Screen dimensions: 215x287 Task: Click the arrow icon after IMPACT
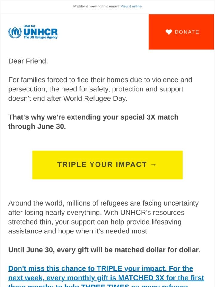(x=153, y=165)
